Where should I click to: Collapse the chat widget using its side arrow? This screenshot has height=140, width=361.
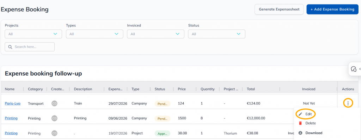pyautogui.click(x=360, y=69)
